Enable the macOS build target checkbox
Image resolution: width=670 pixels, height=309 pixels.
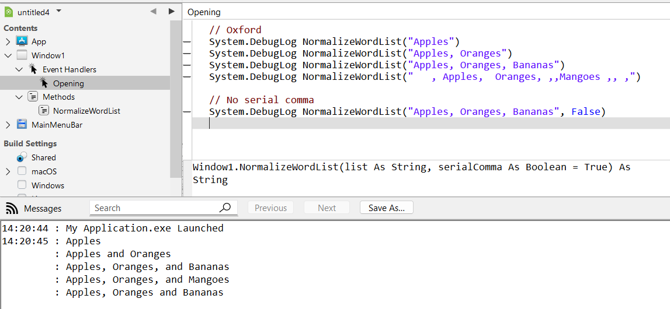pos(22,171)
